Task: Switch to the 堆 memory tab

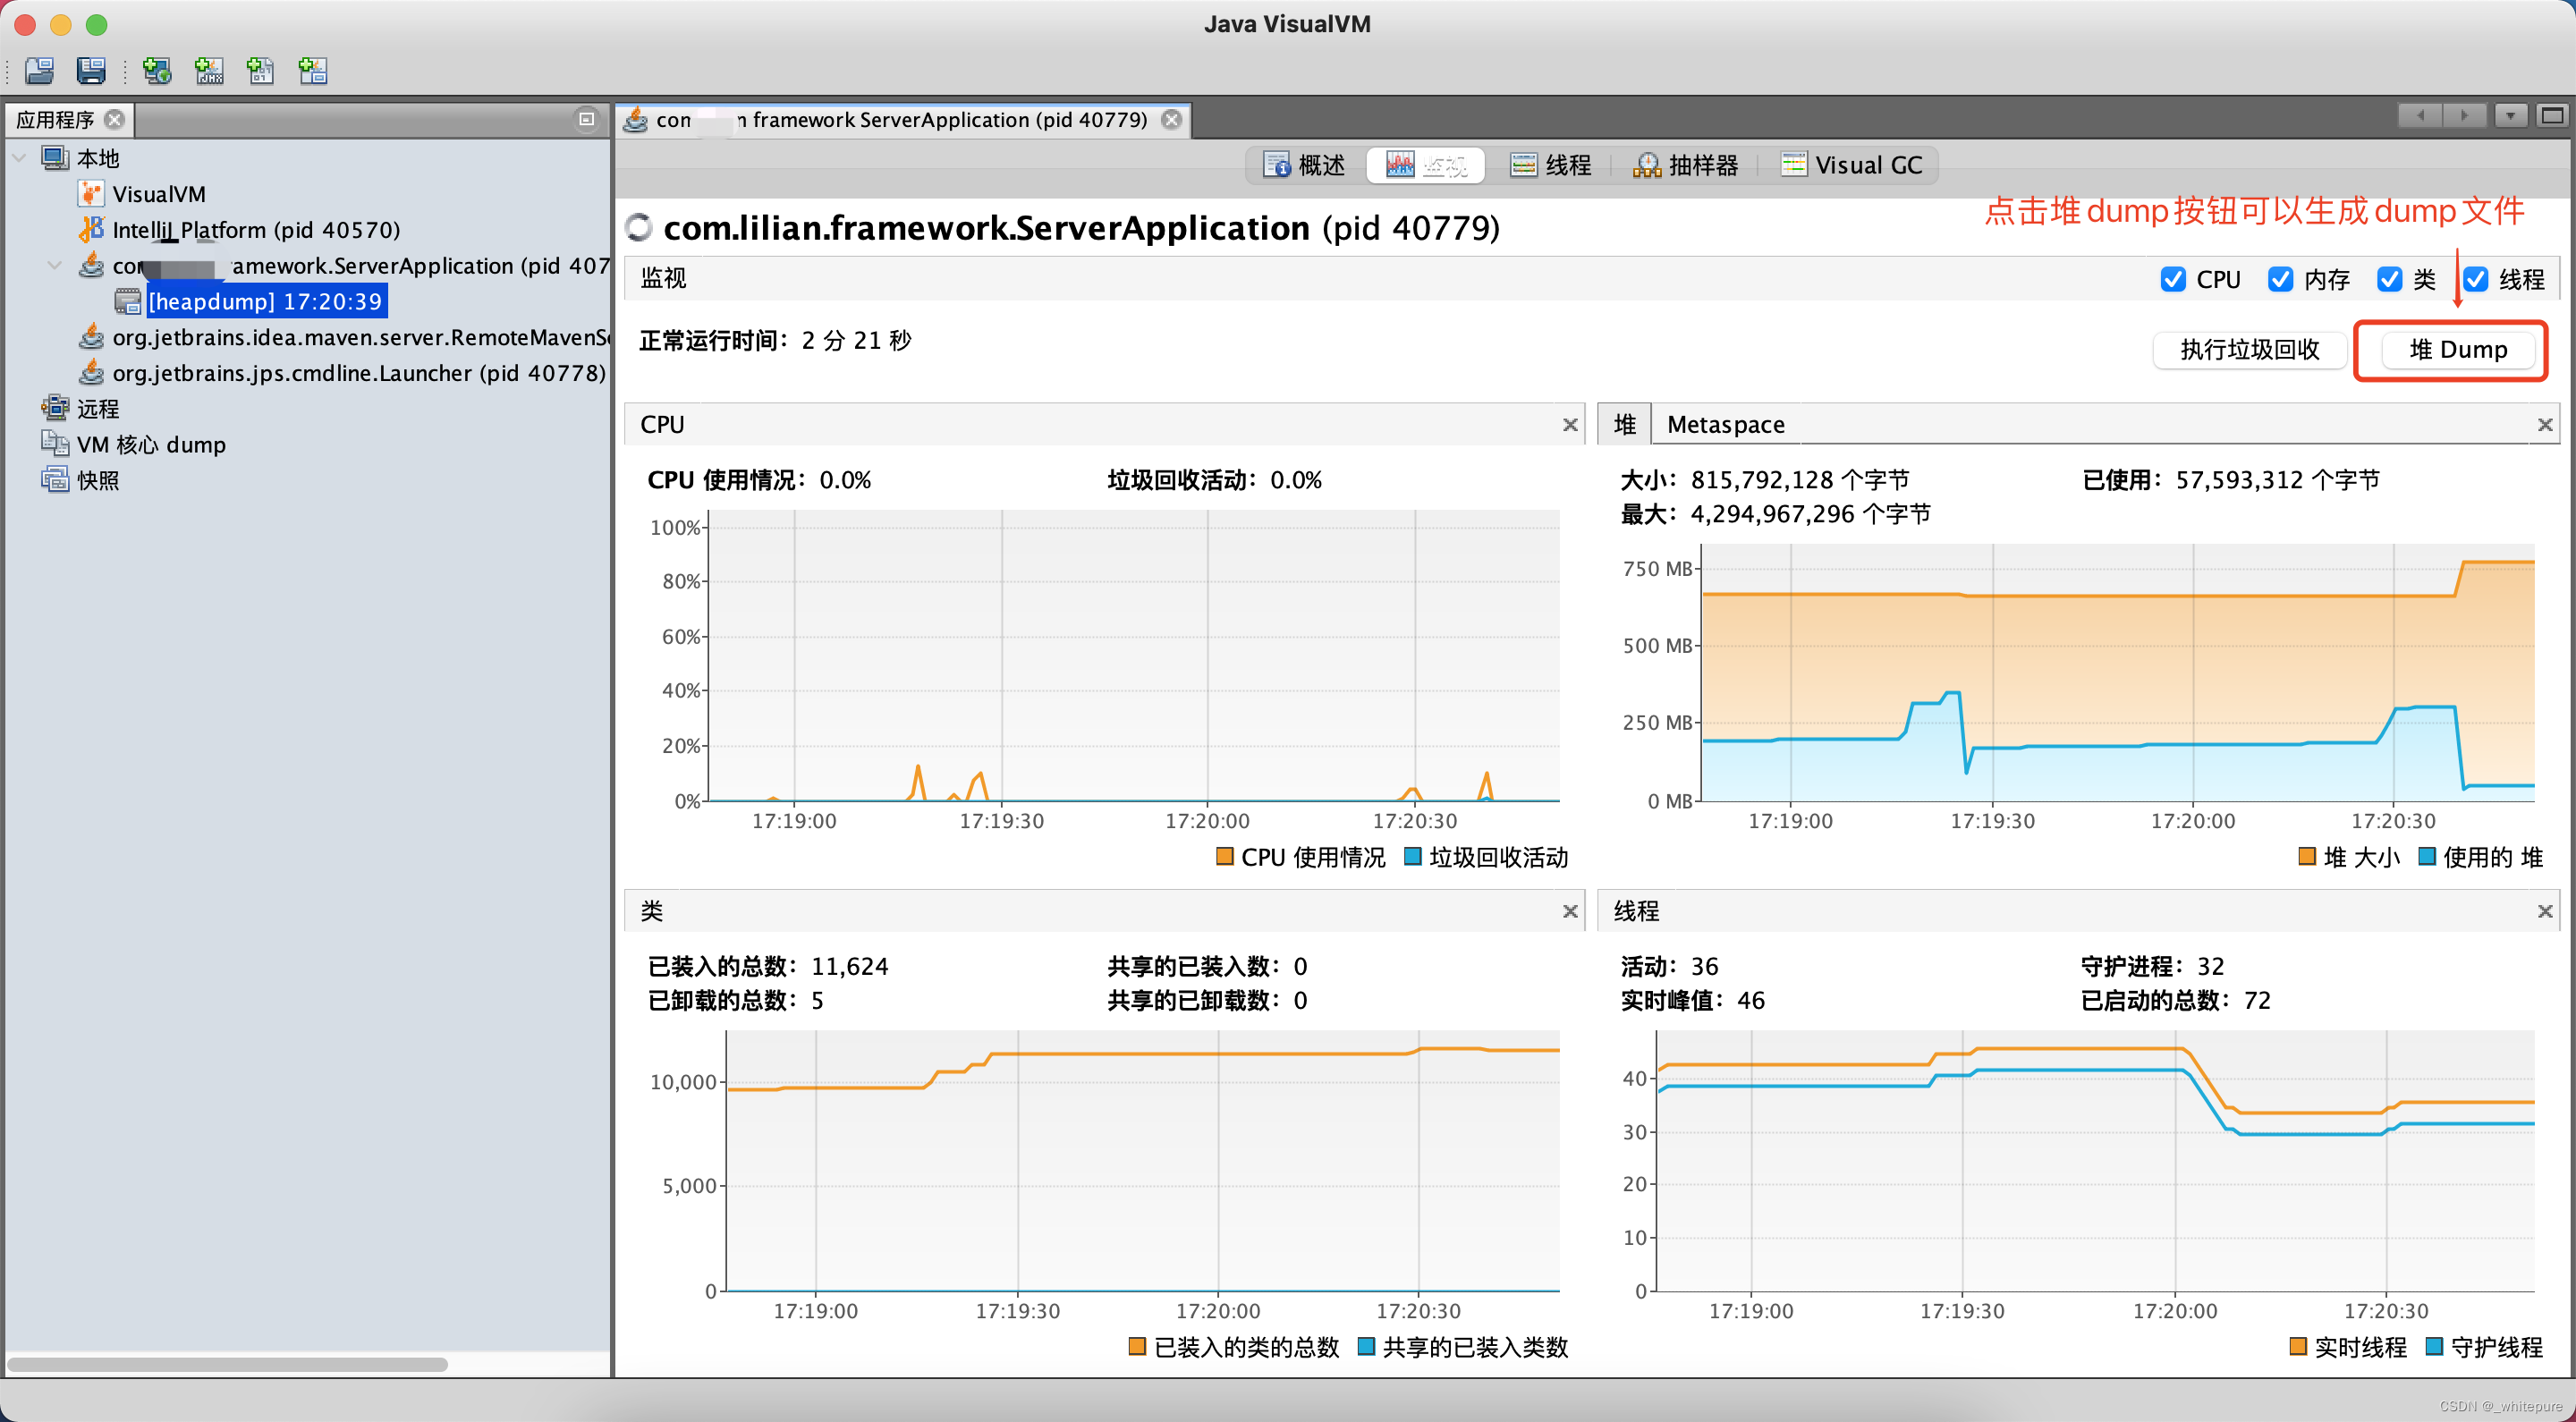Action: [1625, 424]
